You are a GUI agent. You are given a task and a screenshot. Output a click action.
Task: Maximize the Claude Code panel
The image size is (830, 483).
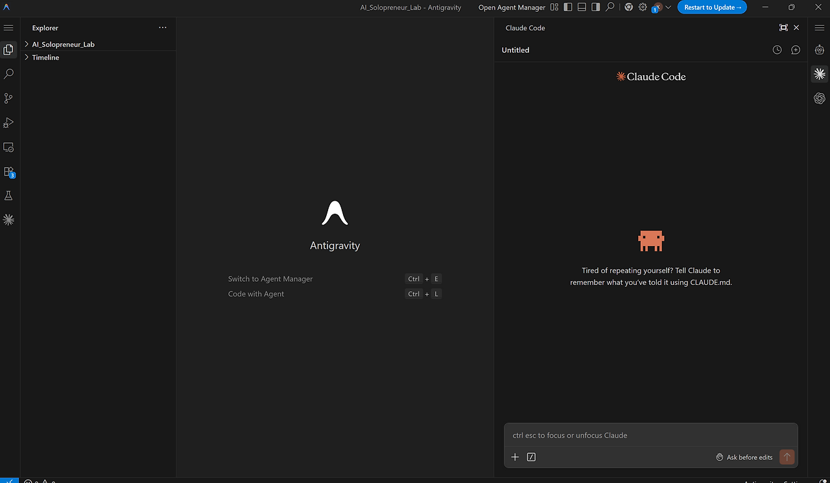pos(783,28)
